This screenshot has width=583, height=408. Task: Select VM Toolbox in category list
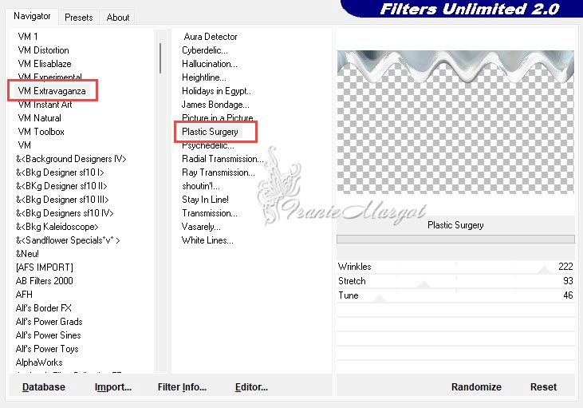(x=41, y=132)
